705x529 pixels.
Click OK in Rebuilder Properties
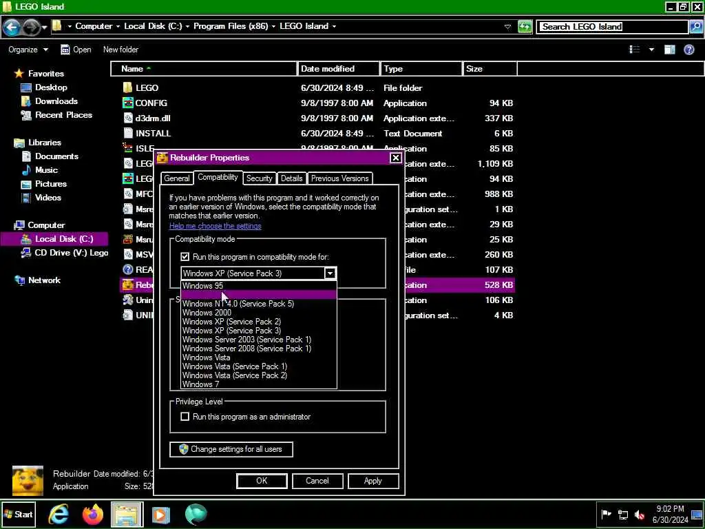tap(262, 481)
